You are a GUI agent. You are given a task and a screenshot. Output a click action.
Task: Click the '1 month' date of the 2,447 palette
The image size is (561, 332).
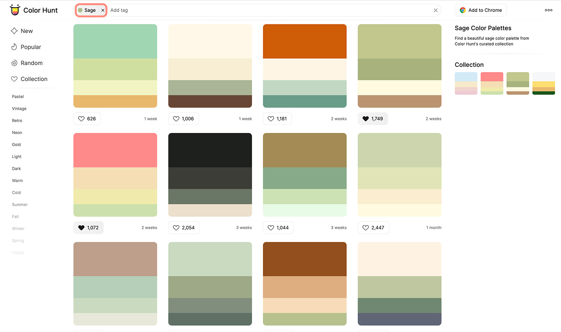[x=434, y=228]
